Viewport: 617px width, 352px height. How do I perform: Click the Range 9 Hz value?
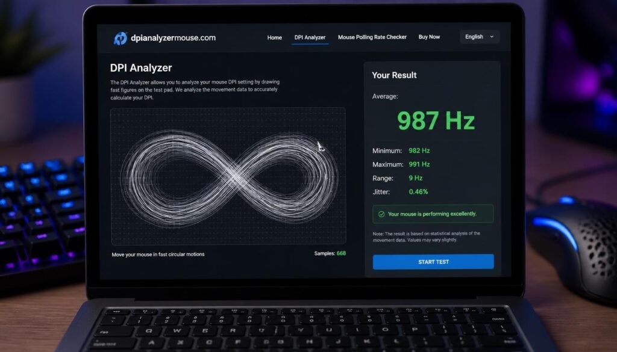click(x=416, y=178)
